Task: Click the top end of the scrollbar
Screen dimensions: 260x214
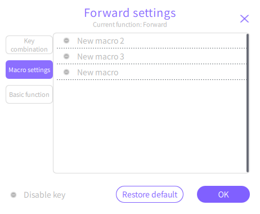Action: tap(248, 35)
